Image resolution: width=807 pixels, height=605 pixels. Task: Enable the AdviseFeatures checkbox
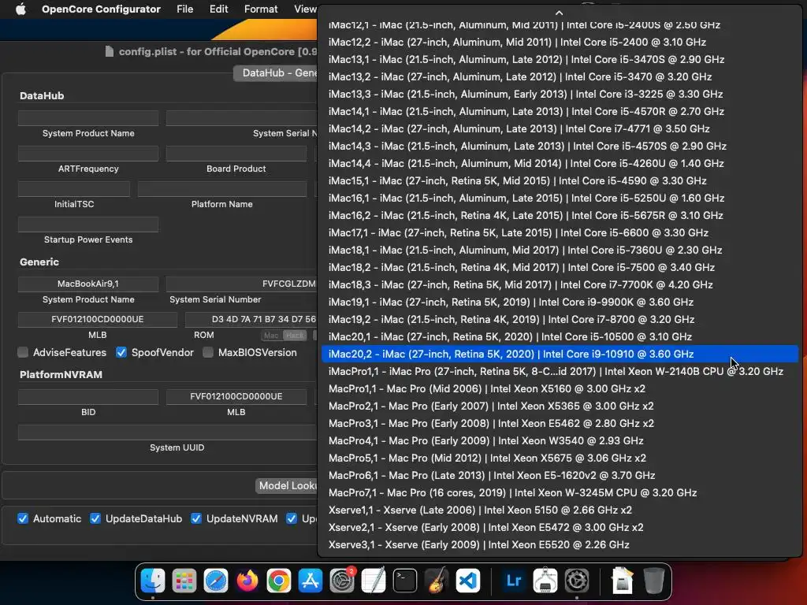[23, 352]
